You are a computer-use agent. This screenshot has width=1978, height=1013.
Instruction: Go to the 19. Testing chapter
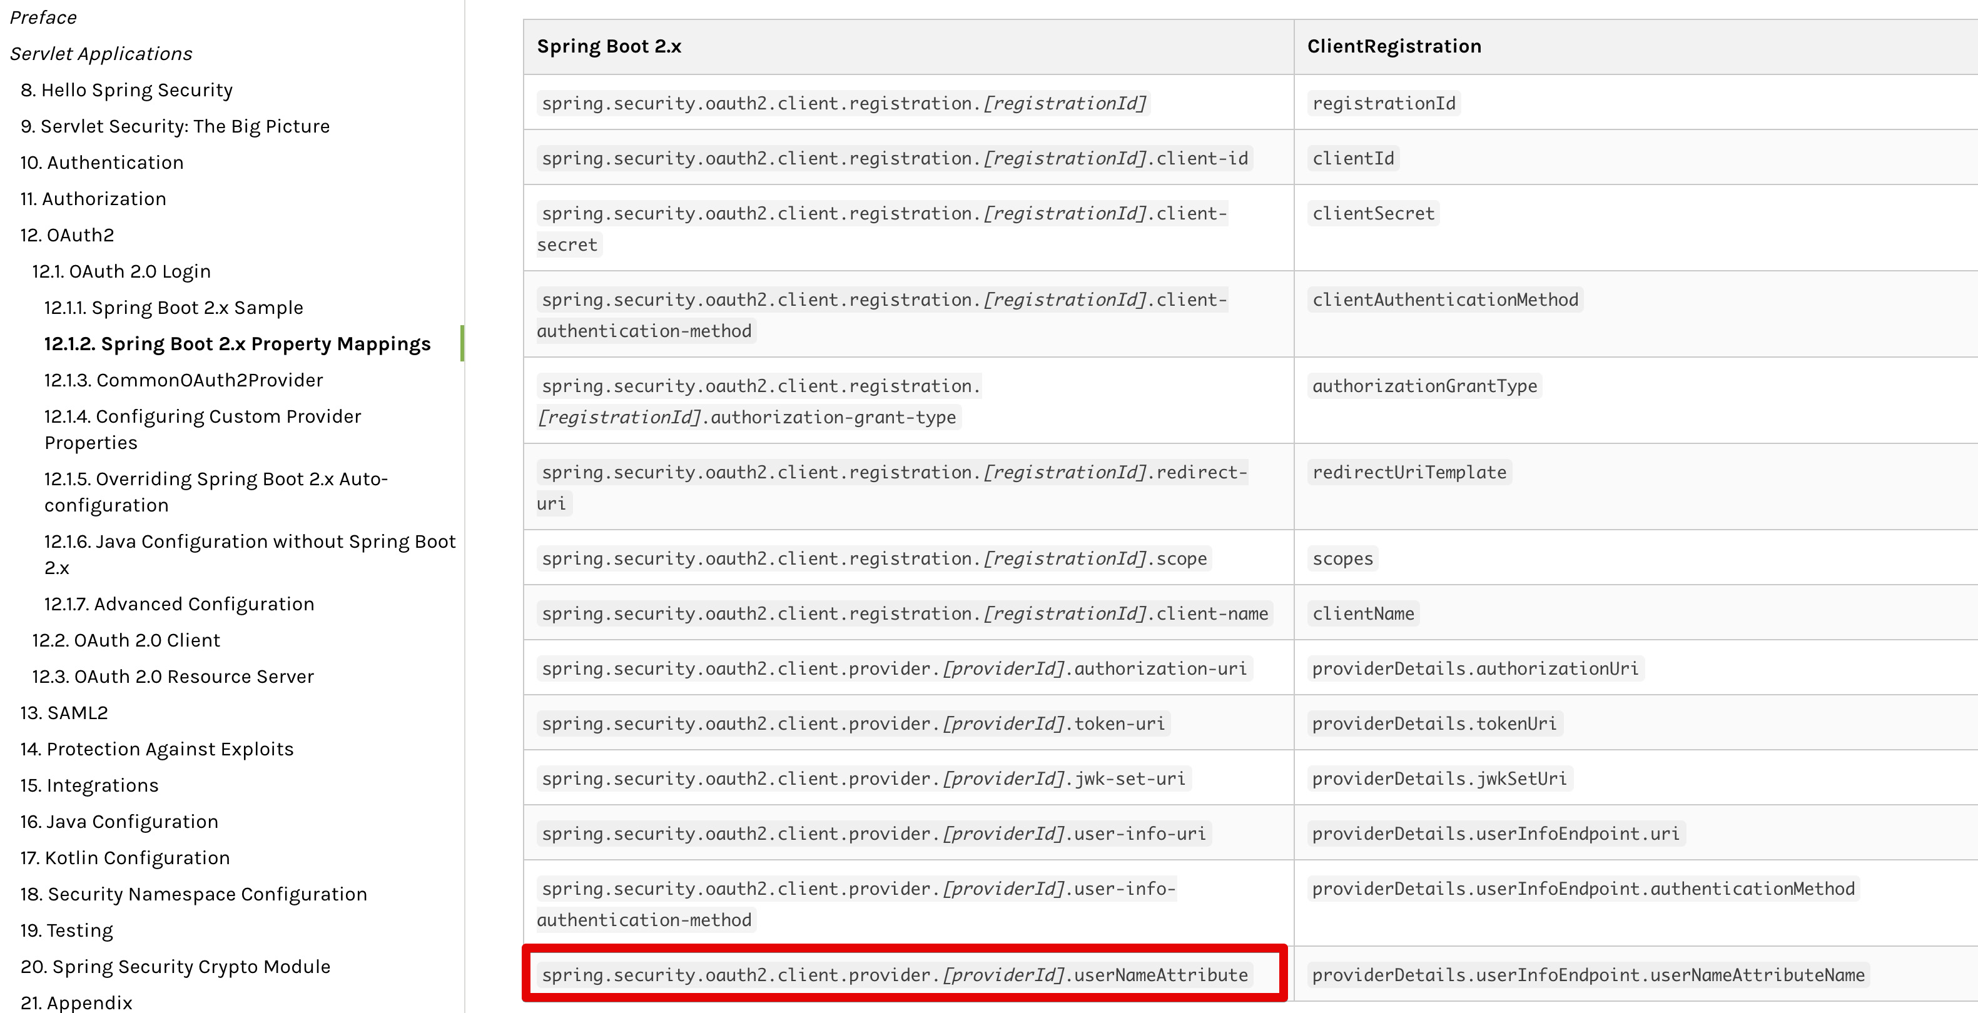66,930
